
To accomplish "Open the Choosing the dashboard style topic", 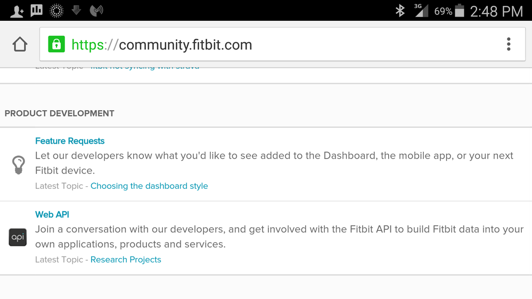I will coord(149,186).
